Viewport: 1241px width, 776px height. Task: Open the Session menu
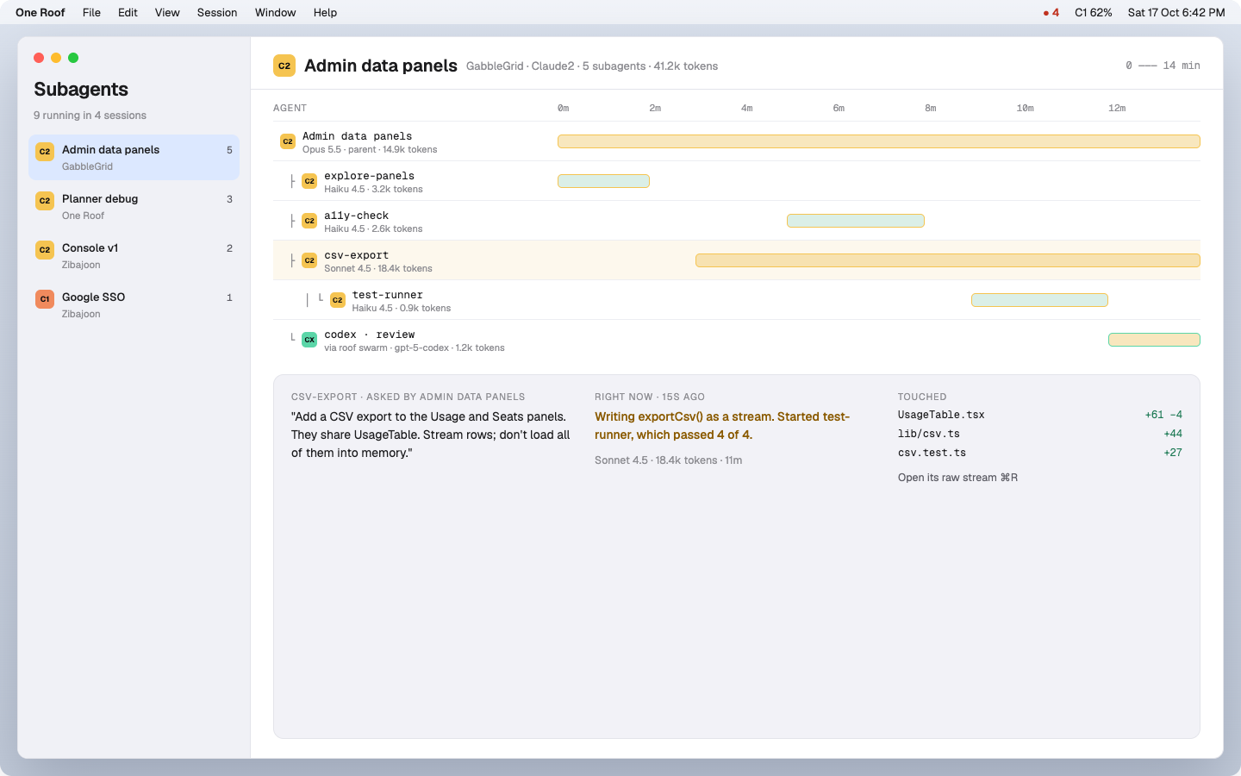click(217, 12)
